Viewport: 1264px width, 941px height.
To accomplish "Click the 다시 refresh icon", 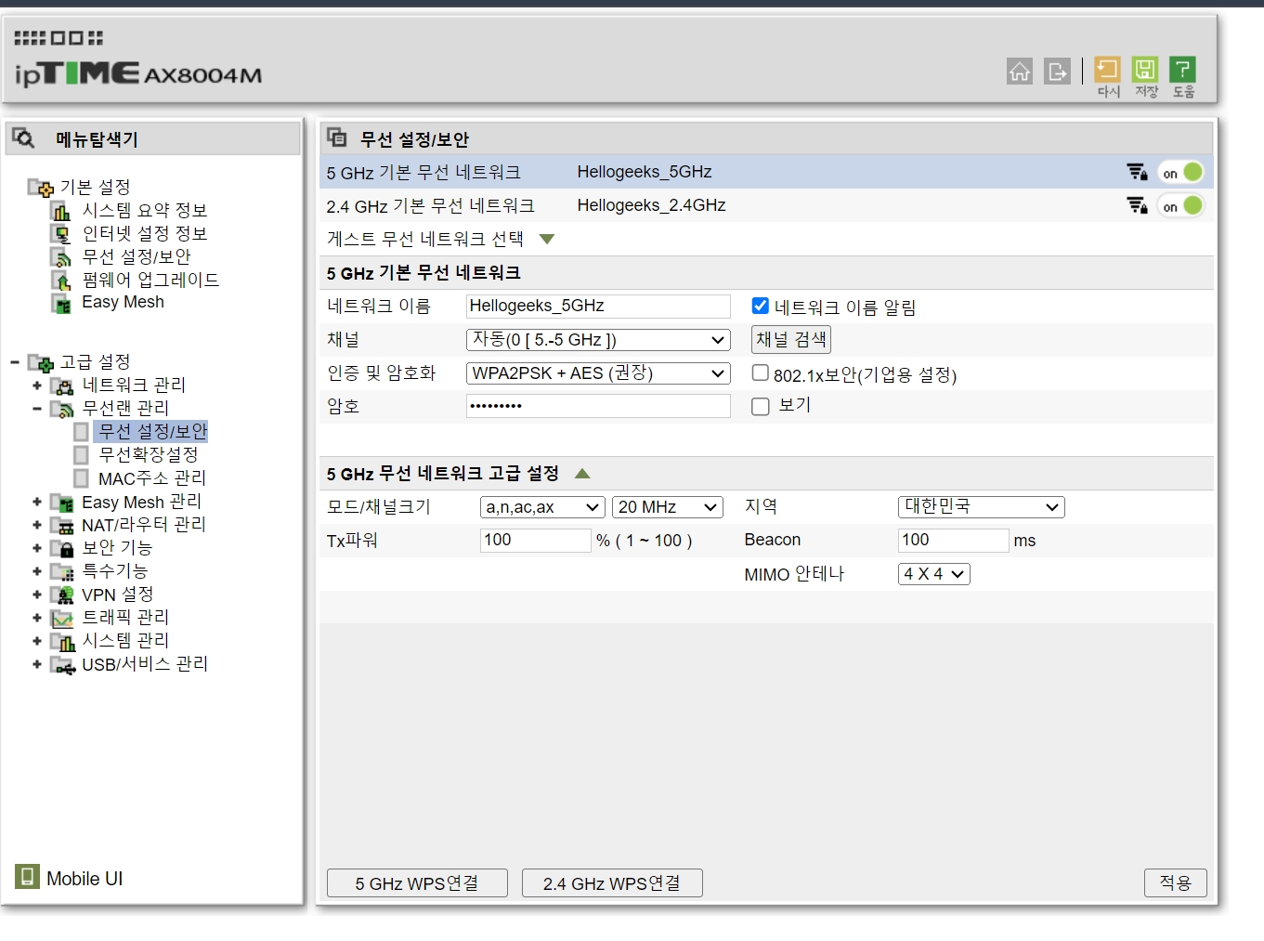I will pos(1107,70).
